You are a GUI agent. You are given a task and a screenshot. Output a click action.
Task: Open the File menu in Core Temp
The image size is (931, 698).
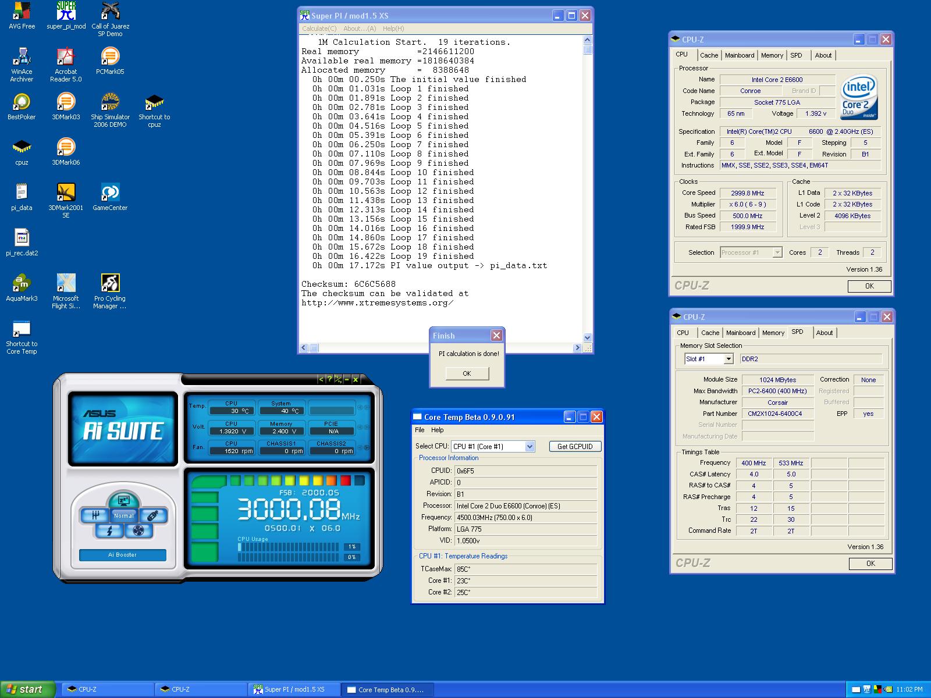420,430
